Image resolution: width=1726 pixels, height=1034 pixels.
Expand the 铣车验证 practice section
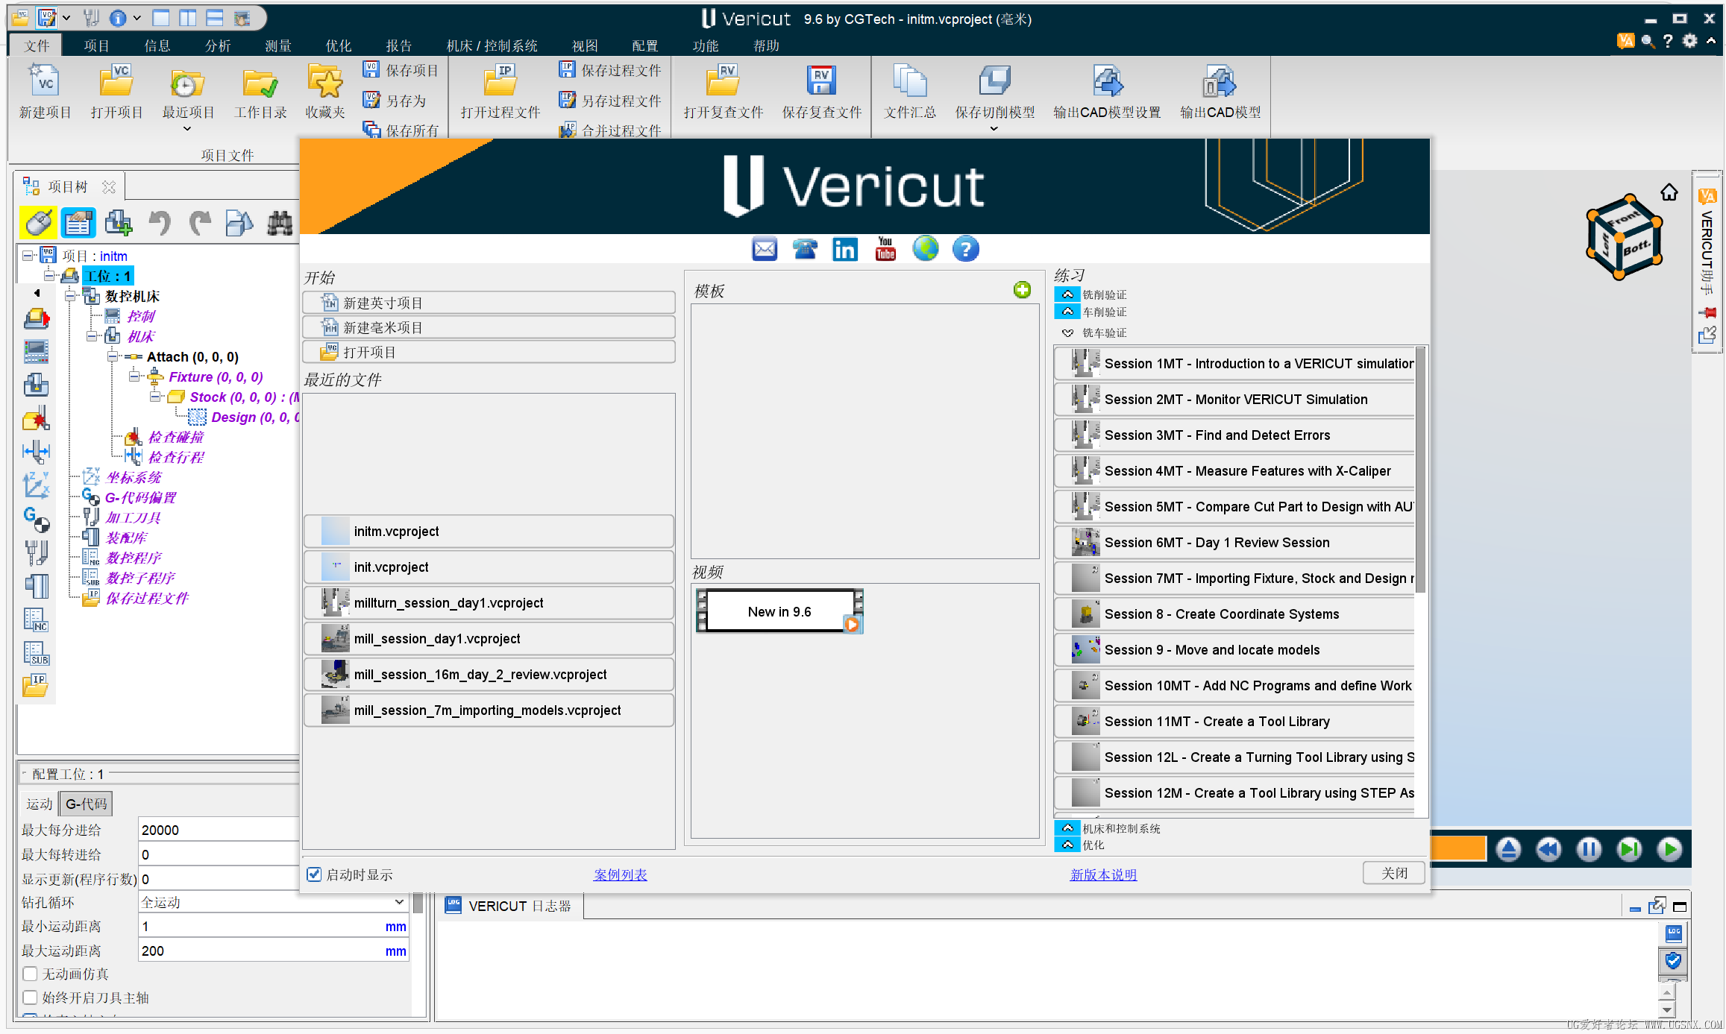coord(1068,332)
